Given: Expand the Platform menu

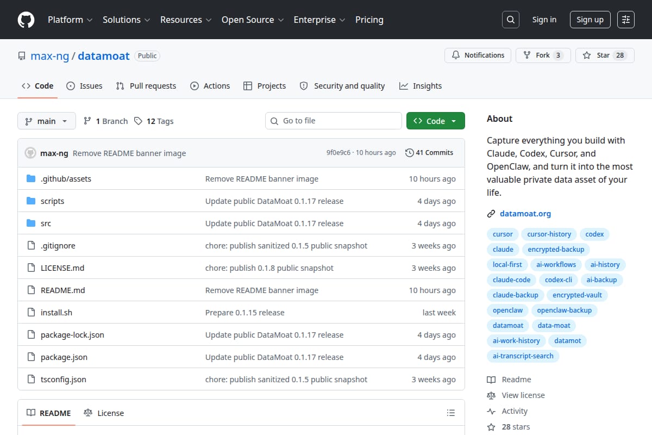Looking at the screenshot, I should (70, 20).
